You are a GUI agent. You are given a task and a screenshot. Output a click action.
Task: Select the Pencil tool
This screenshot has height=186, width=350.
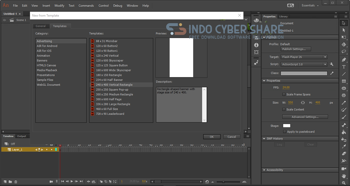coord(344,103)
